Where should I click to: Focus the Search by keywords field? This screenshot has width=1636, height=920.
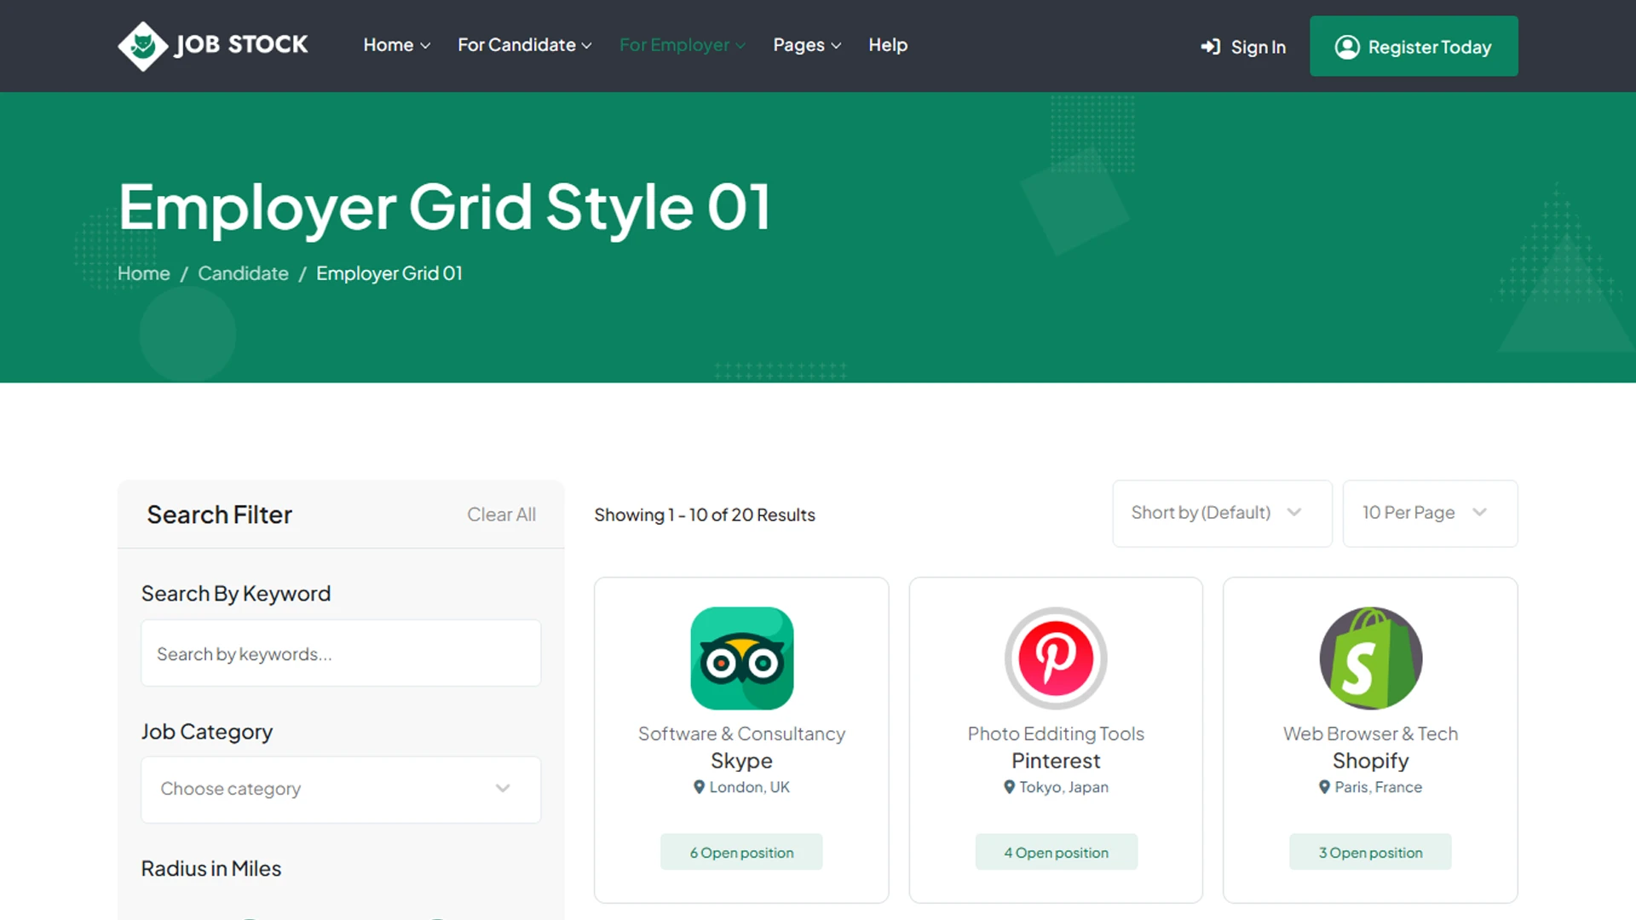(x=341, y=653)
